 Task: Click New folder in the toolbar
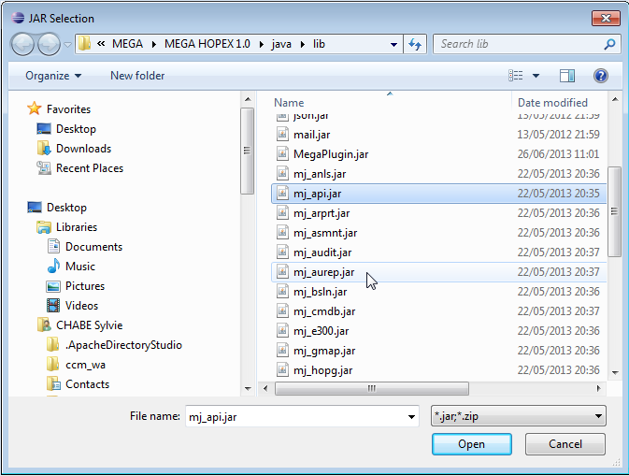point(137,76)
